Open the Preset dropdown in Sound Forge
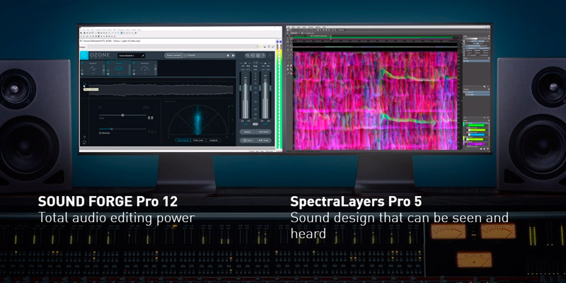The height and width of the screenshot is (283, 566). point(173,47)
